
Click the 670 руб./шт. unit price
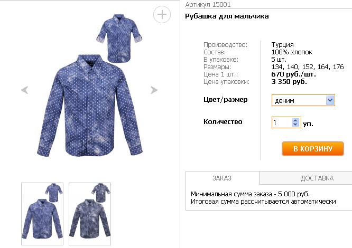tap(294, 74)
